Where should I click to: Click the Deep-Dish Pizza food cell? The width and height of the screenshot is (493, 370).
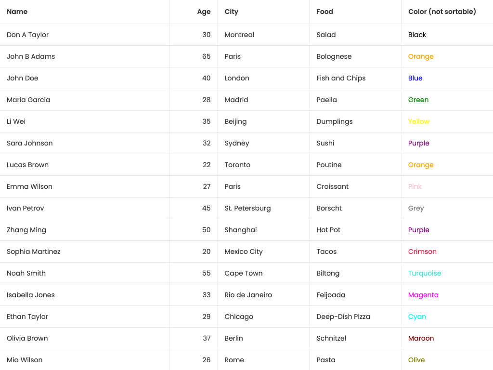(x=343, y=317)
